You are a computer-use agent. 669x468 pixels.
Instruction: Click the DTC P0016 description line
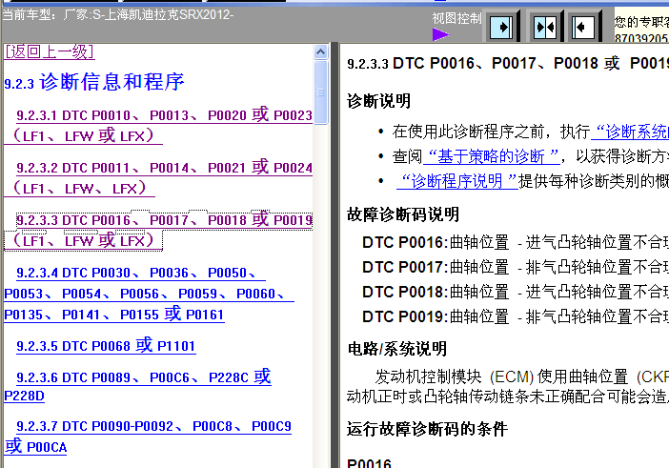pos(516,242)
